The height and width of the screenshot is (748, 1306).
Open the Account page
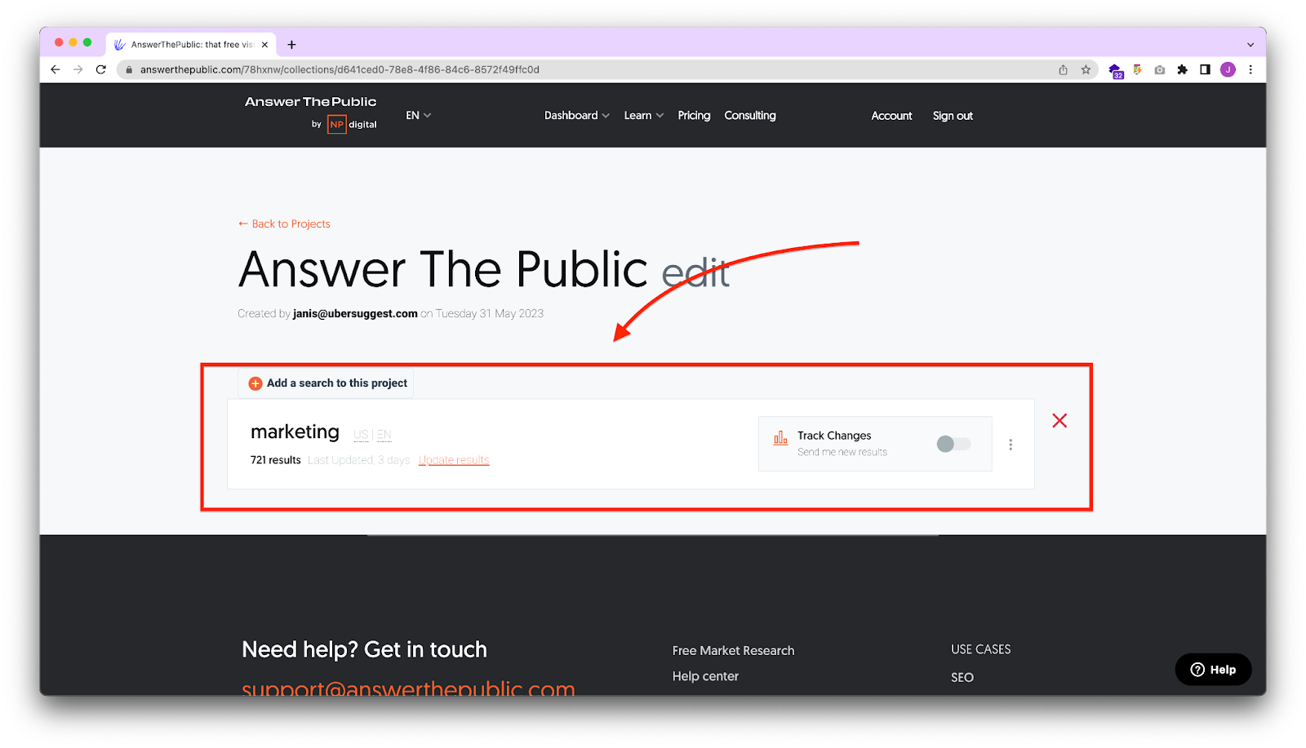pos(891,116)
